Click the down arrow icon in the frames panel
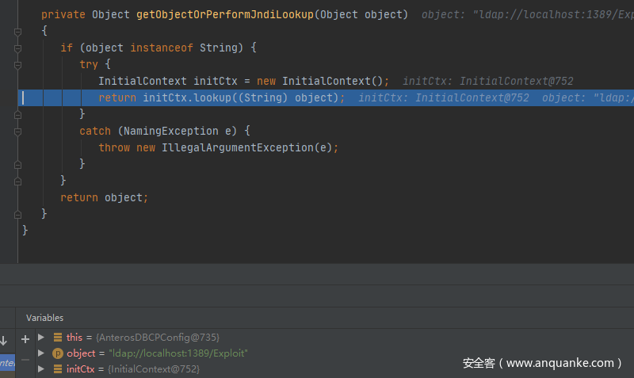The image size is (634, 378). pos(4,340)
